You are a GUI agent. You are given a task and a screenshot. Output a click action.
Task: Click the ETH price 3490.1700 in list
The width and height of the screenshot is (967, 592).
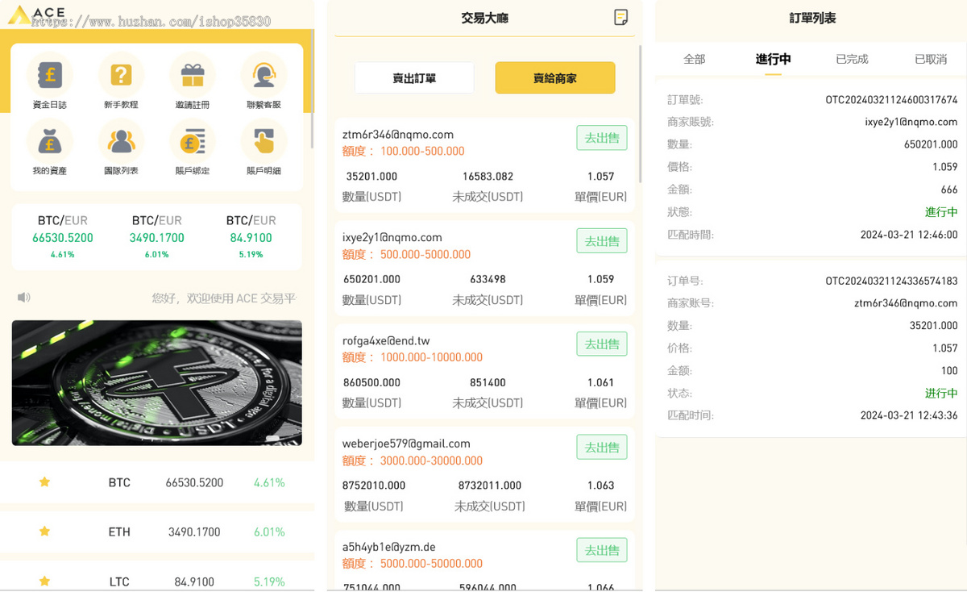point(194,532)
